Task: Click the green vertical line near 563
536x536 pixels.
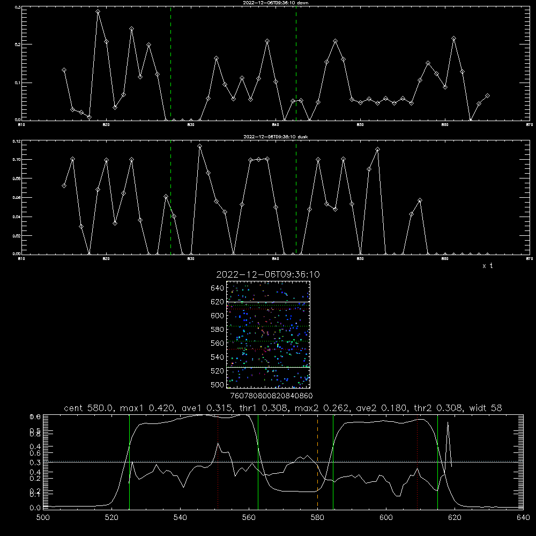Action: [x=258, y=461]
